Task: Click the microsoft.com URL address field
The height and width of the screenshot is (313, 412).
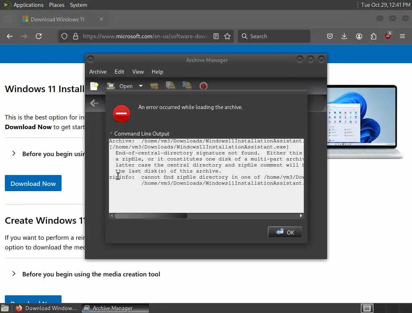Action: tap(145, 36)
